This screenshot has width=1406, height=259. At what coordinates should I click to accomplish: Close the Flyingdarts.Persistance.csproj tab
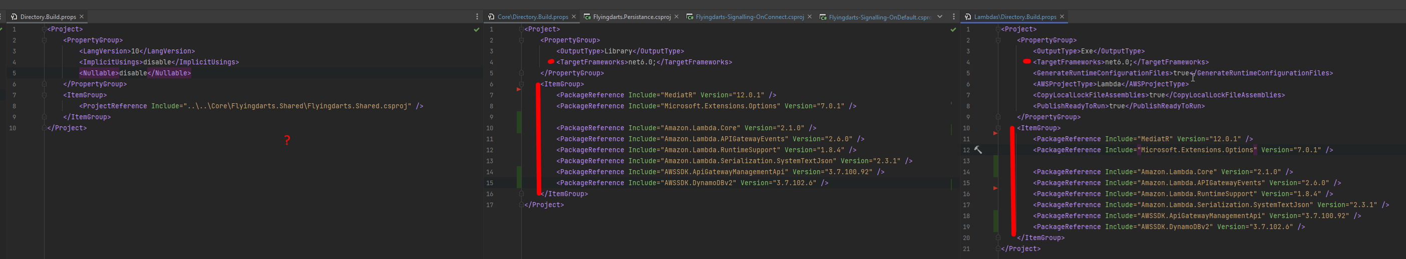pos(676,17)
